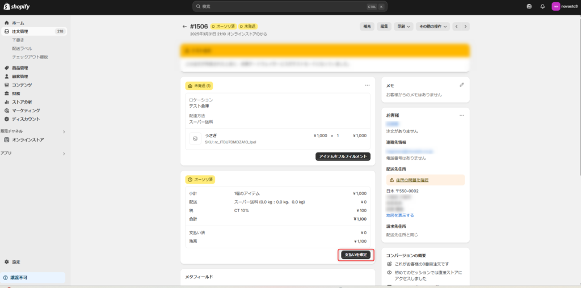
Task: Click the back arrow beside order #1506
Action: click(x=184, y=26)
